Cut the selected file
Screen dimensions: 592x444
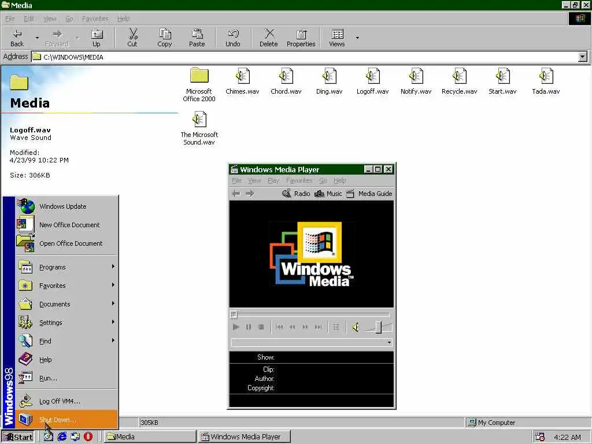tap(132, 38)
